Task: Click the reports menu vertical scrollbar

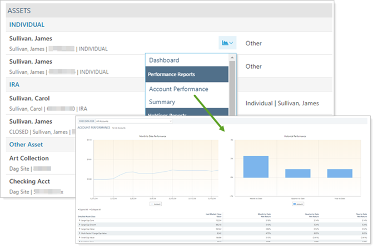Action: pyautogui.click(x=232, y=83)
